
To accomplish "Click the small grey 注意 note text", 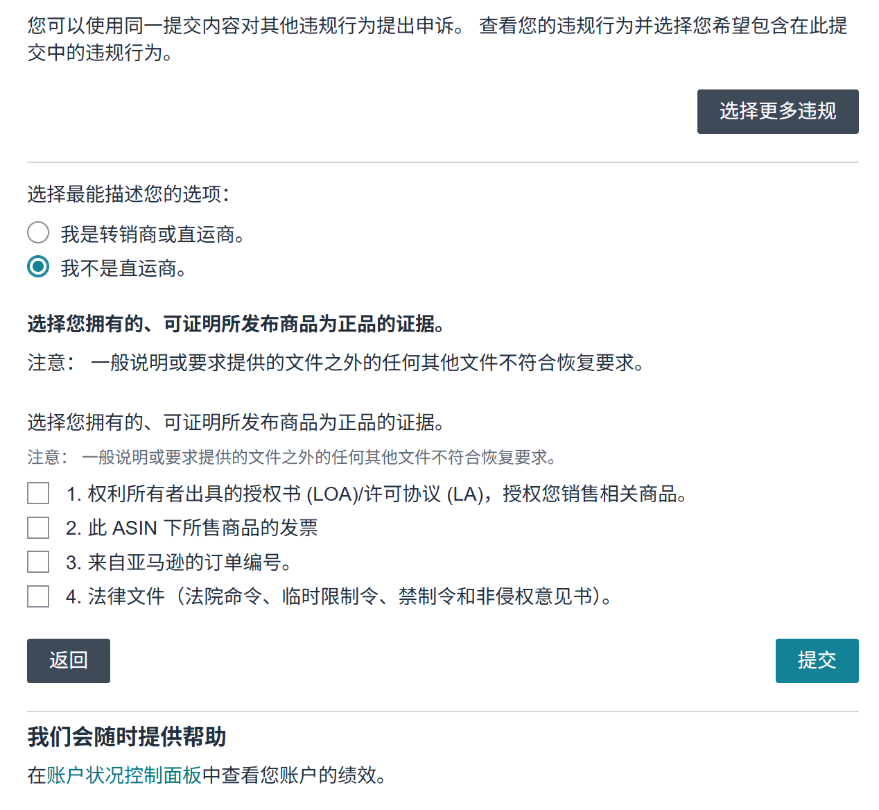I will [291, 458].
